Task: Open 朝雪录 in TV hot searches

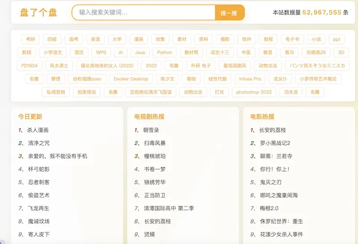Action: point(151,130)
